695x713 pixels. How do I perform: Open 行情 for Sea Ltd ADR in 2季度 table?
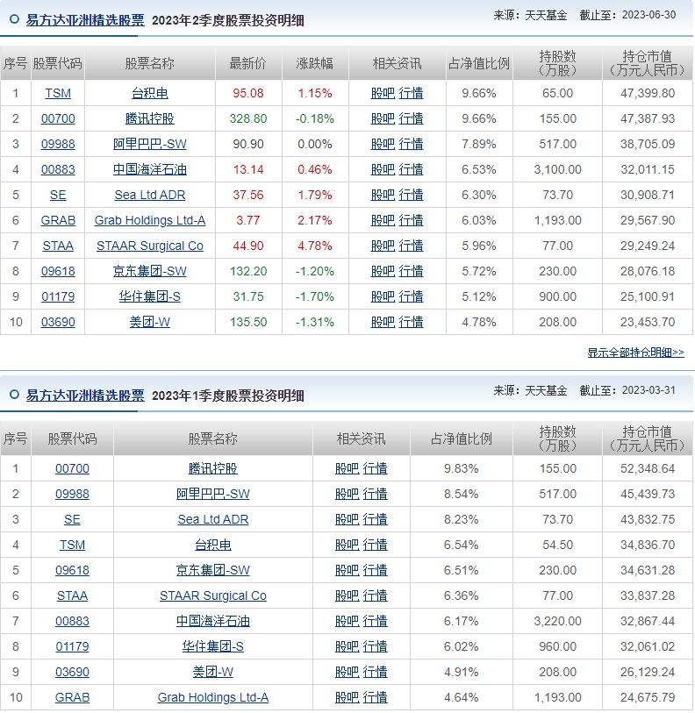pyautogui.click(x=411, y=195)
